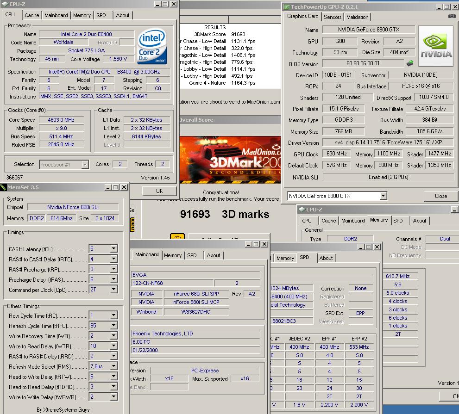Click the MemSet 3.5 title bar icon
The height and width of the screenshot is (414, 459).
click(x=4, y=187)
